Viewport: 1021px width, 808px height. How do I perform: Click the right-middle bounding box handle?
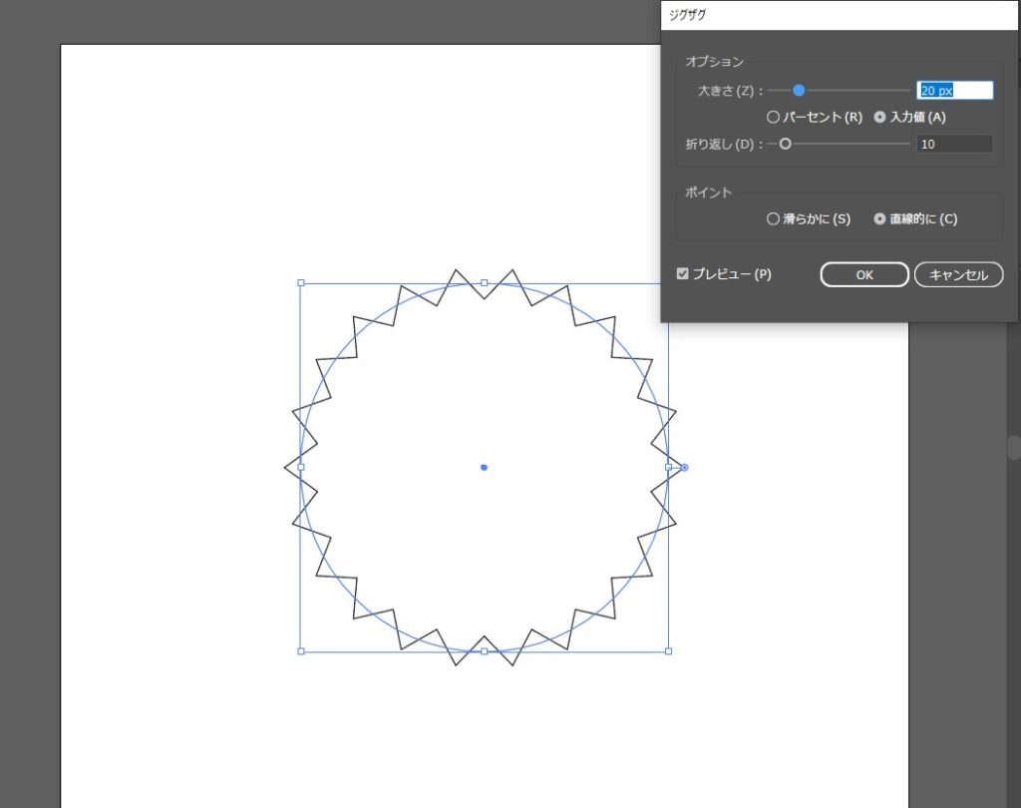[669, 467]
